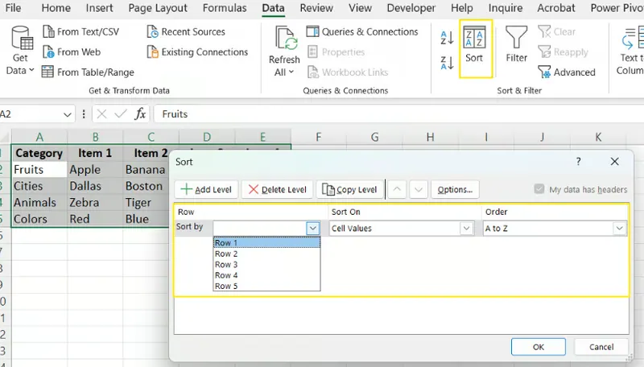This screenshot has width=644, height=367.
Task: Sort descending with Z to A icon
Action: tap(447, 63)
